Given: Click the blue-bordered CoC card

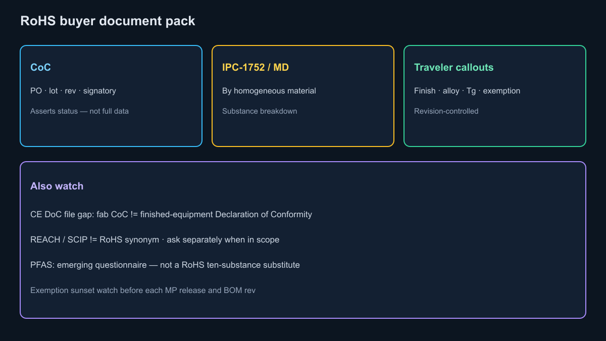Looking at the screenshot, I should (x=111, y=96).
